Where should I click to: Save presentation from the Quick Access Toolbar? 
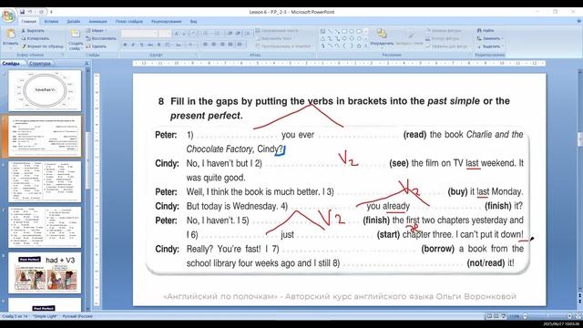click(x=22, y=12)
